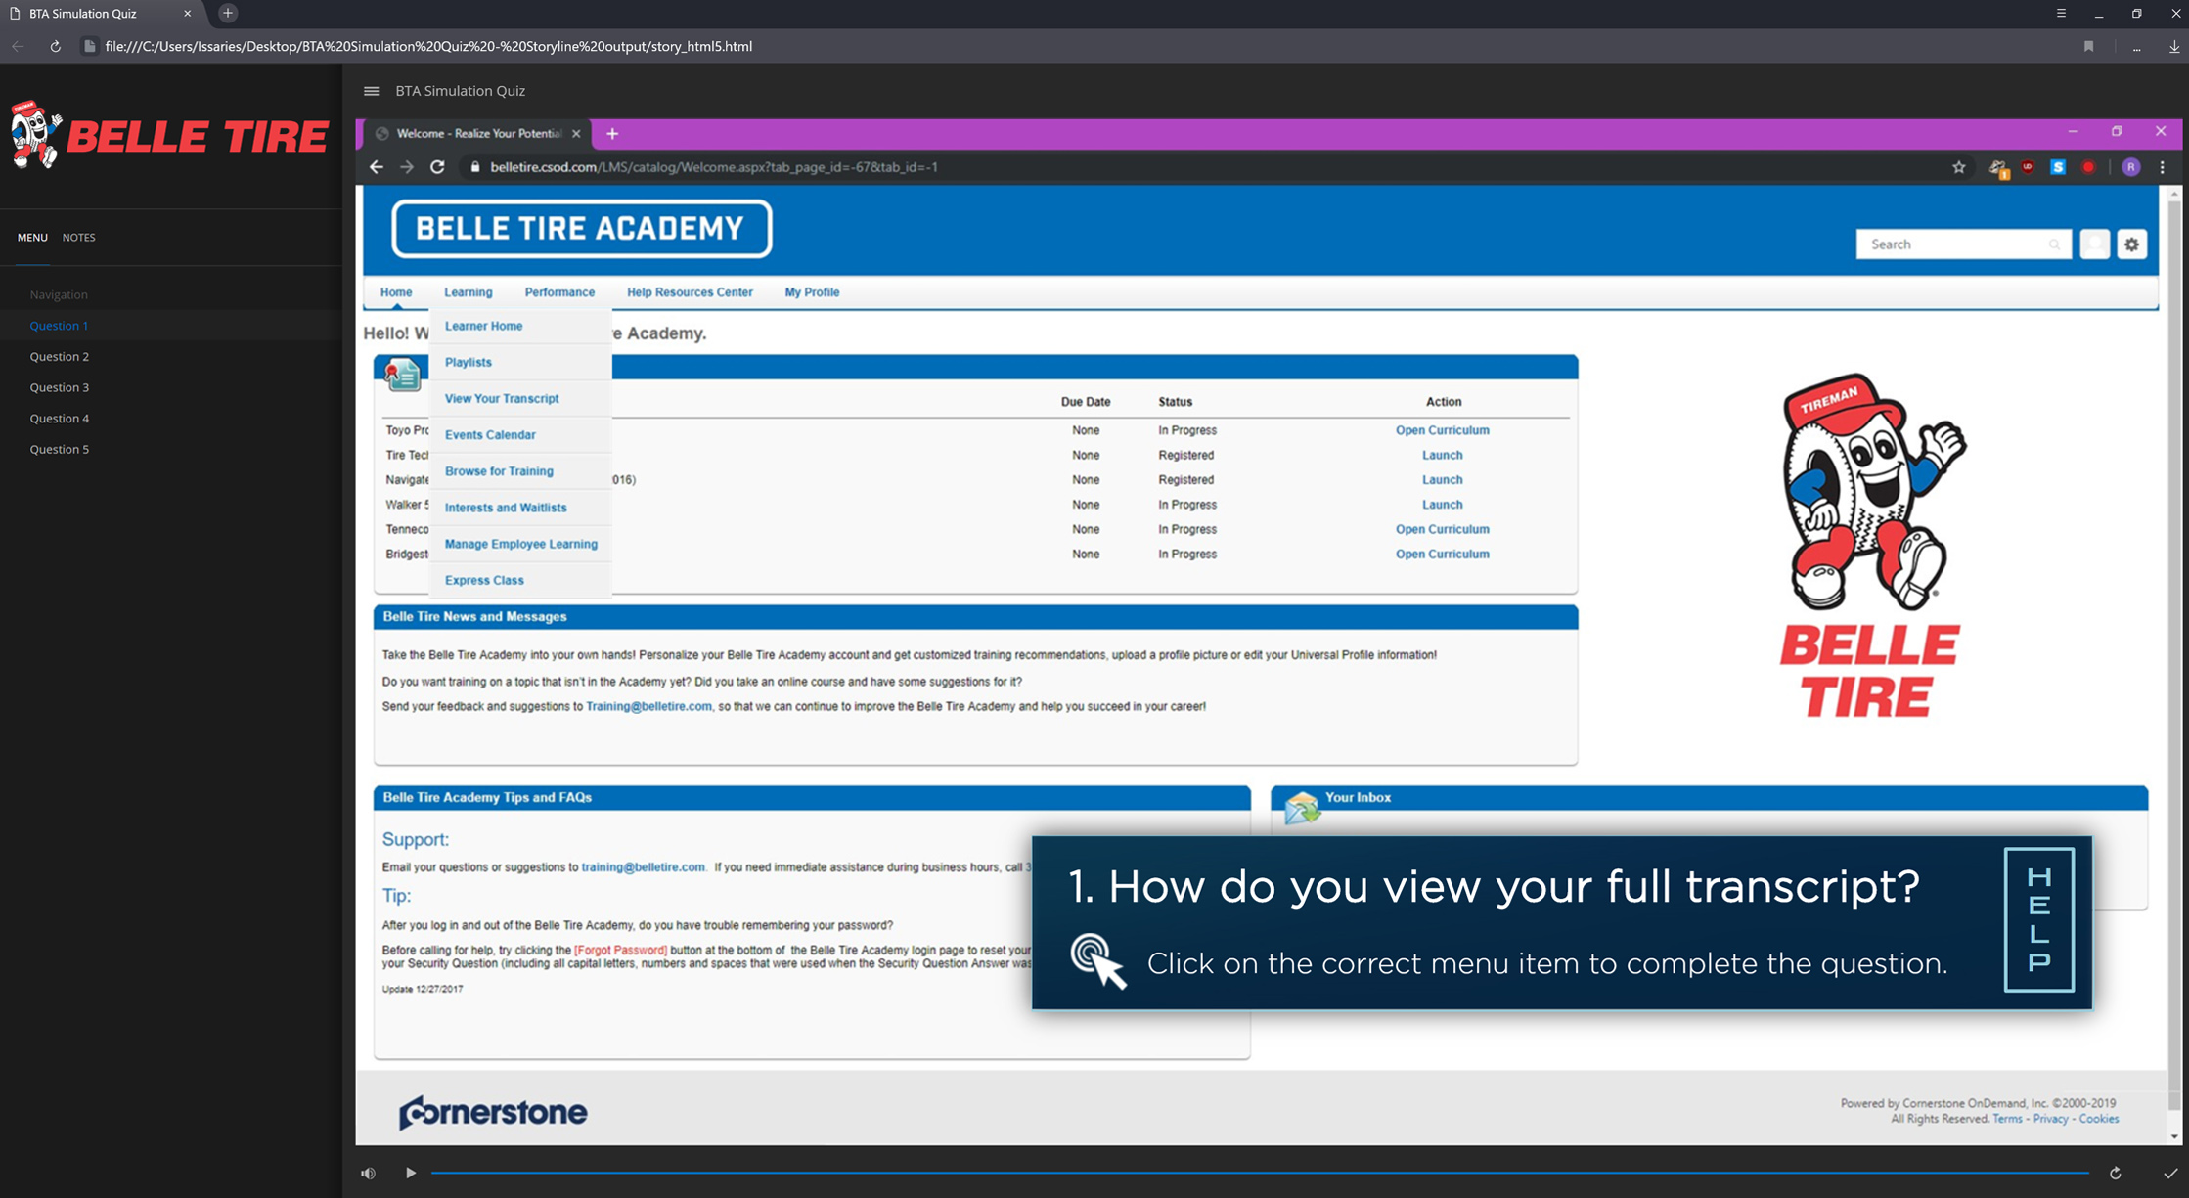Image resolution: width=2189 pixels, height=1198 pixels.
Task: Switch to the NOTES tab
Action: point(78,238)
